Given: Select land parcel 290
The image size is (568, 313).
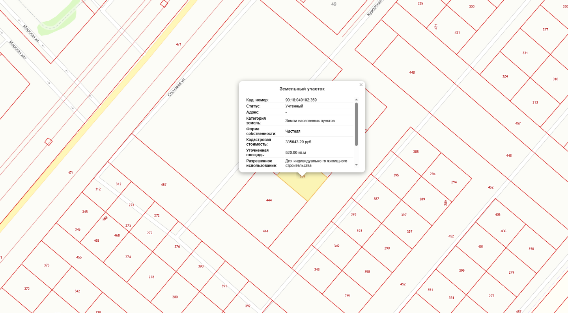Looking at the screenshot, I should click(387, 248).
